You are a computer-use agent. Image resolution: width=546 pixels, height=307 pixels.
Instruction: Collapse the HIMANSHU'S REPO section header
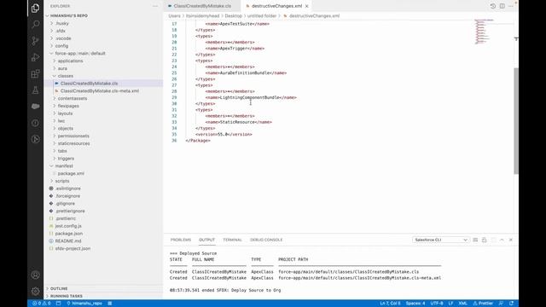tap(69, 15)
